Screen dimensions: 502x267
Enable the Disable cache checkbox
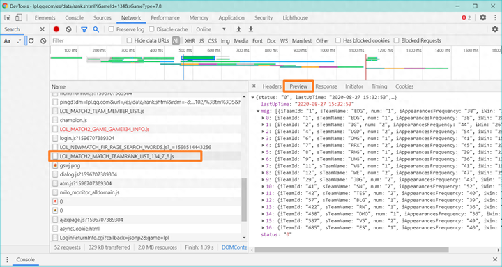point(152,29)
